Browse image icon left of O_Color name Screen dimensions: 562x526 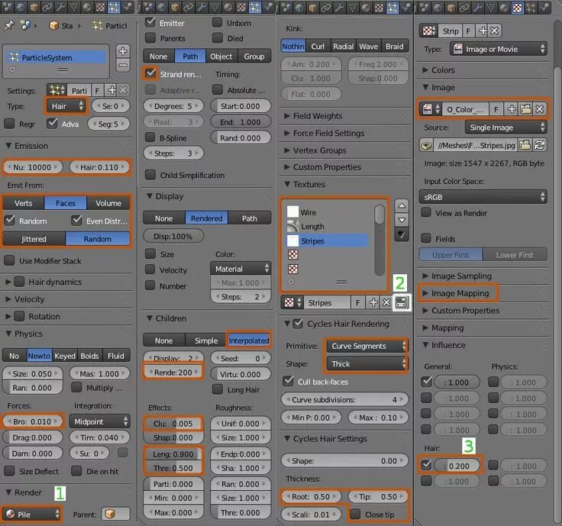431,109
